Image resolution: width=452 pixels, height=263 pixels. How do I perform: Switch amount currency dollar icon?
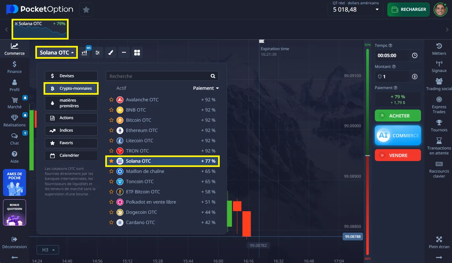(415, 77)
